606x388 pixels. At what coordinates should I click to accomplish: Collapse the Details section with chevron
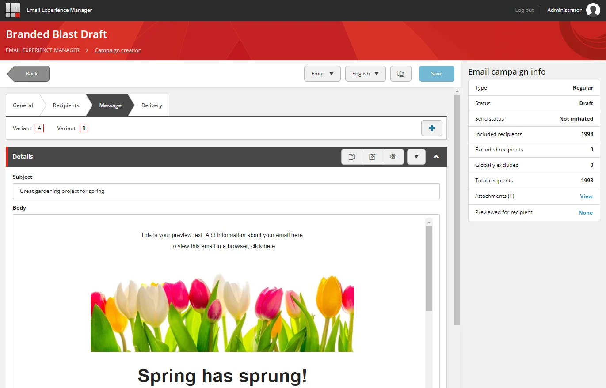tap(436, 157)
